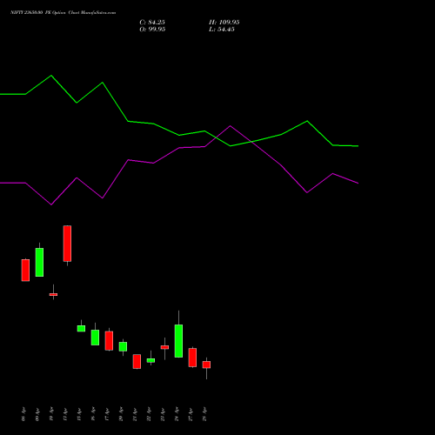Click the 20 Apr date axis label
The image size is (435, 435).
(121, 414)
